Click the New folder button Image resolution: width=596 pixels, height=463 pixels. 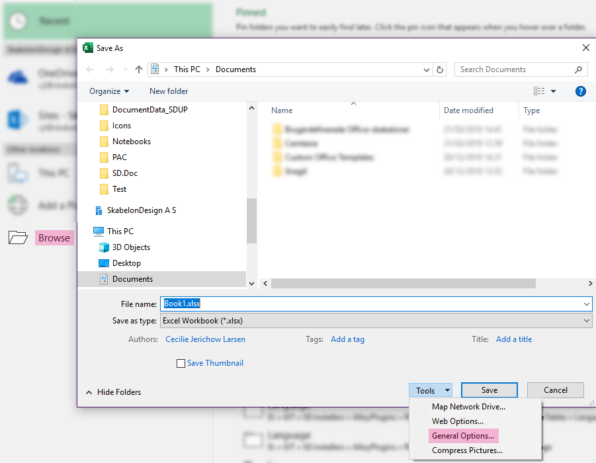click(x=169, y=91)
